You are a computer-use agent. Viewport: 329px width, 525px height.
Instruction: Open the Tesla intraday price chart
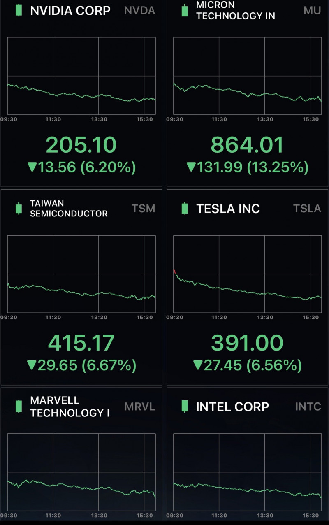click(x=248, y=274)
